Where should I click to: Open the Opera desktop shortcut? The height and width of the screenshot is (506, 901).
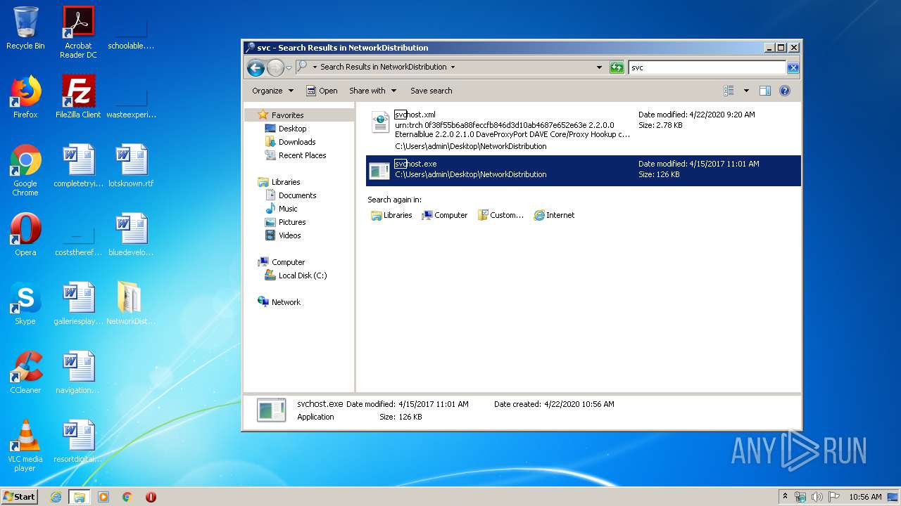tap(25, 235)
